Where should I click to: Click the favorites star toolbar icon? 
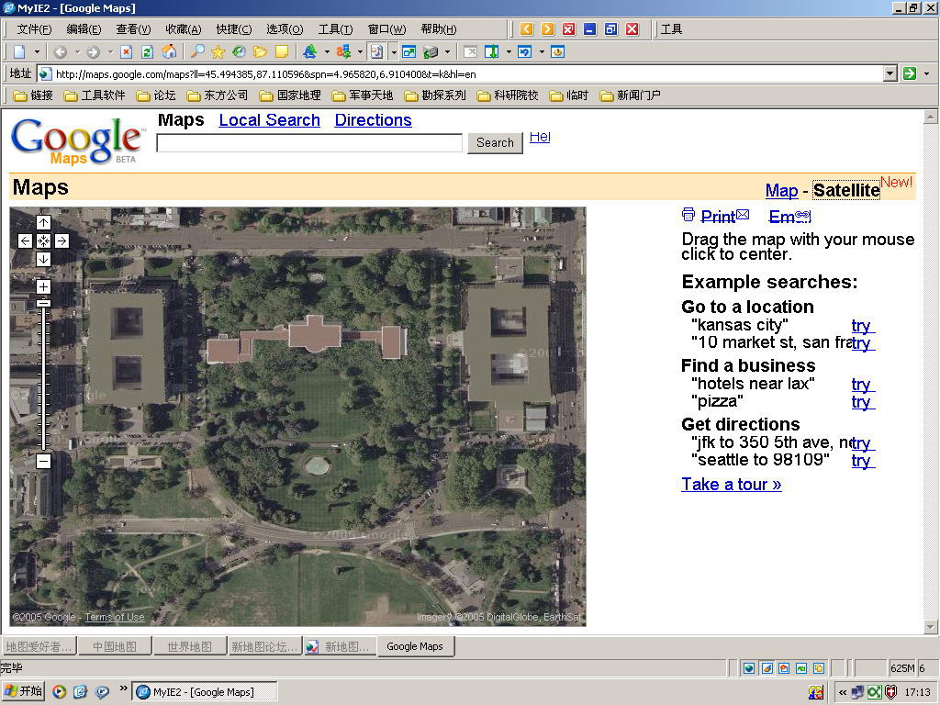pyautogui.click(x=218, y=51)
